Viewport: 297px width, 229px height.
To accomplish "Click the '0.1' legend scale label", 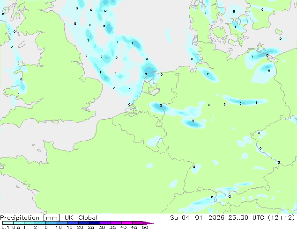I will tap(5, 227).
